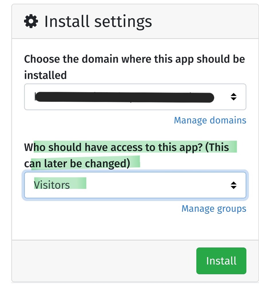Click the gear icon beside Install settings

(x=31, y=21)
